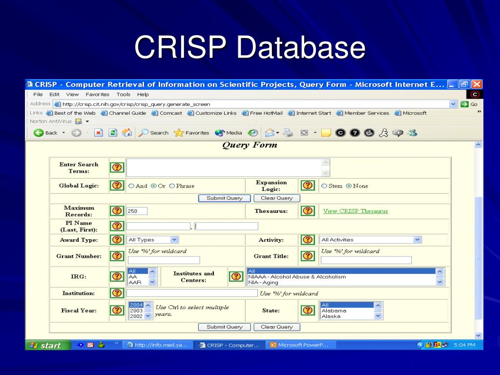Click help icon for Maximum Records
500x375 pixels.
(117, 210)
